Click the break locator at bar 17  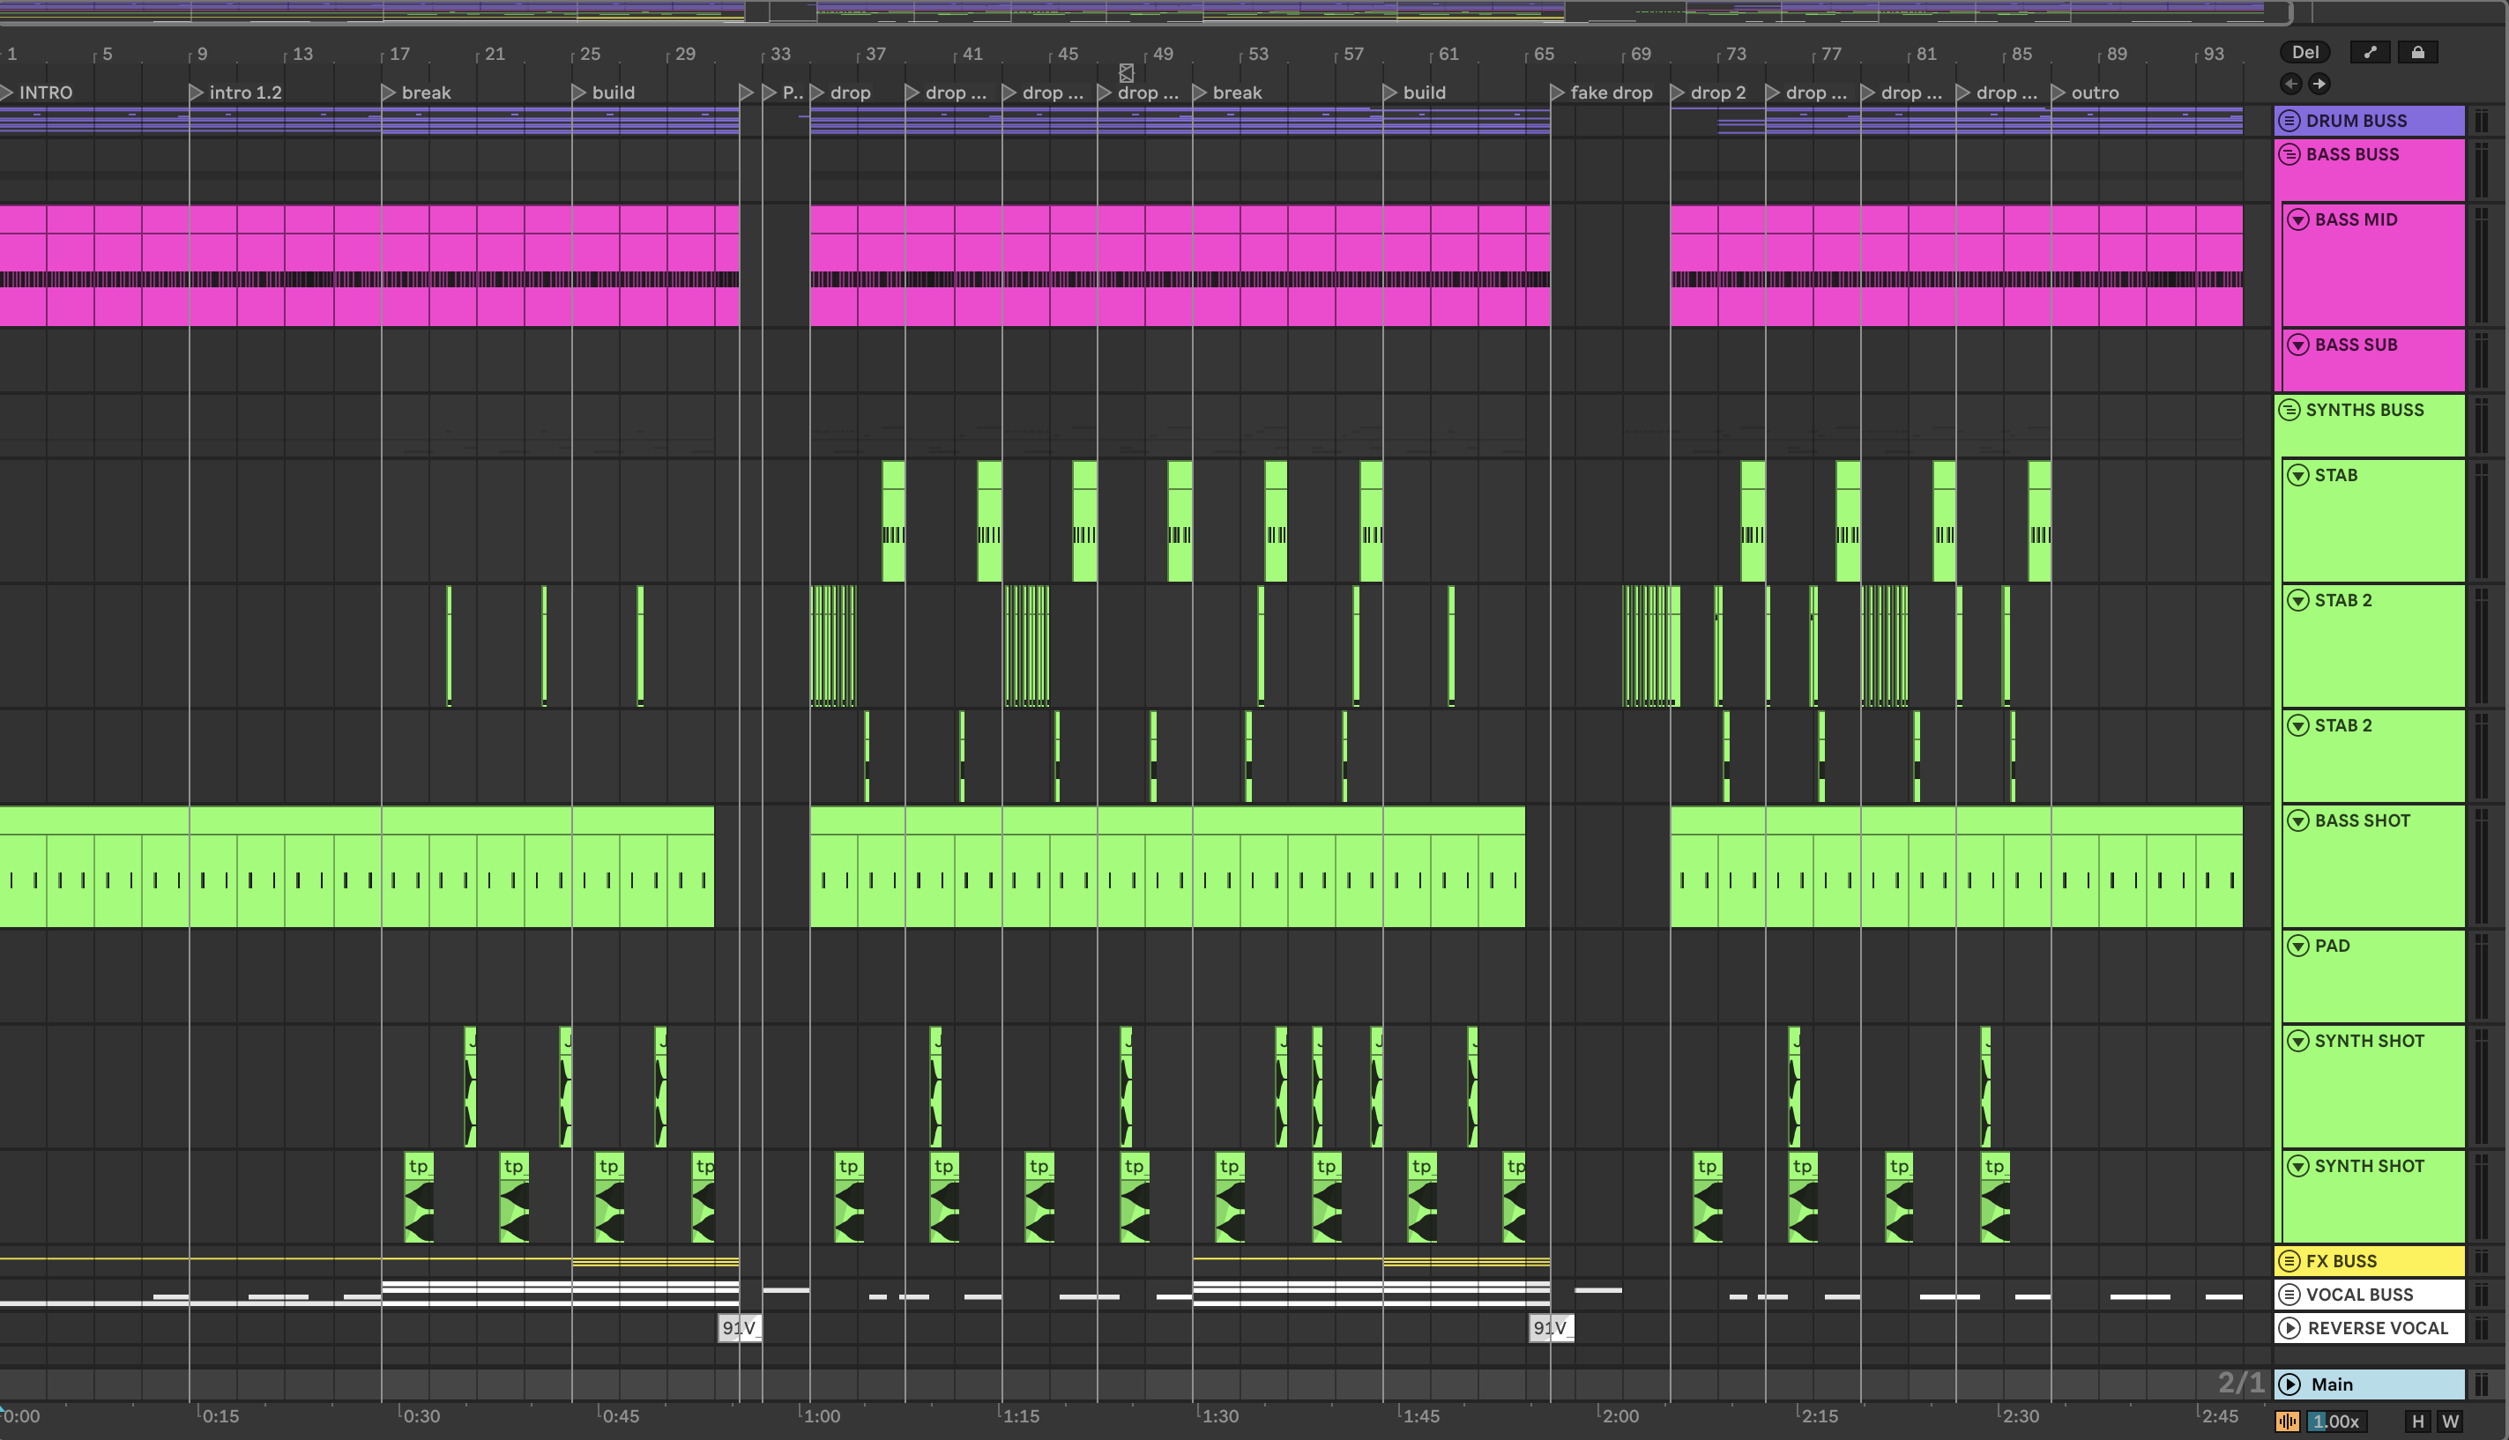click(418, 93)
